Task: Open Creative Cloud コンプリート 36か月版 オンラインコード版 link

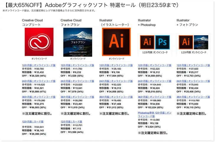Action: [x=39, y=97]
